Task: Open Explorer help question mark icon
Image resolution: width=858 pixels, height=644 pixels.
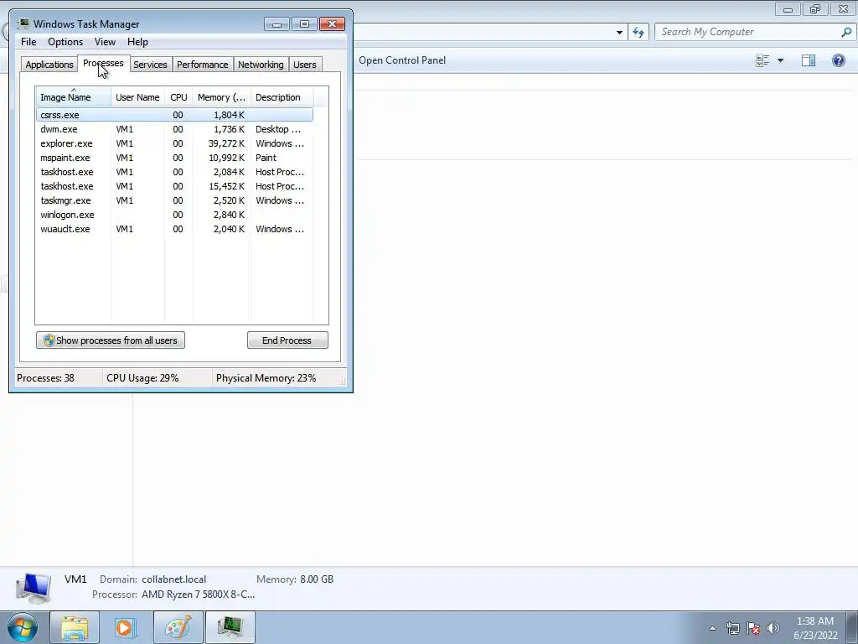Action: [x=838, y=60]
